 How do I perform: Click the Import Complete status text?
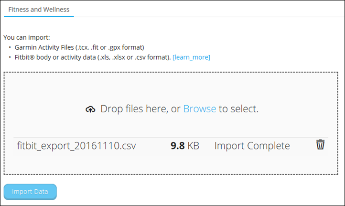point(252,146)
